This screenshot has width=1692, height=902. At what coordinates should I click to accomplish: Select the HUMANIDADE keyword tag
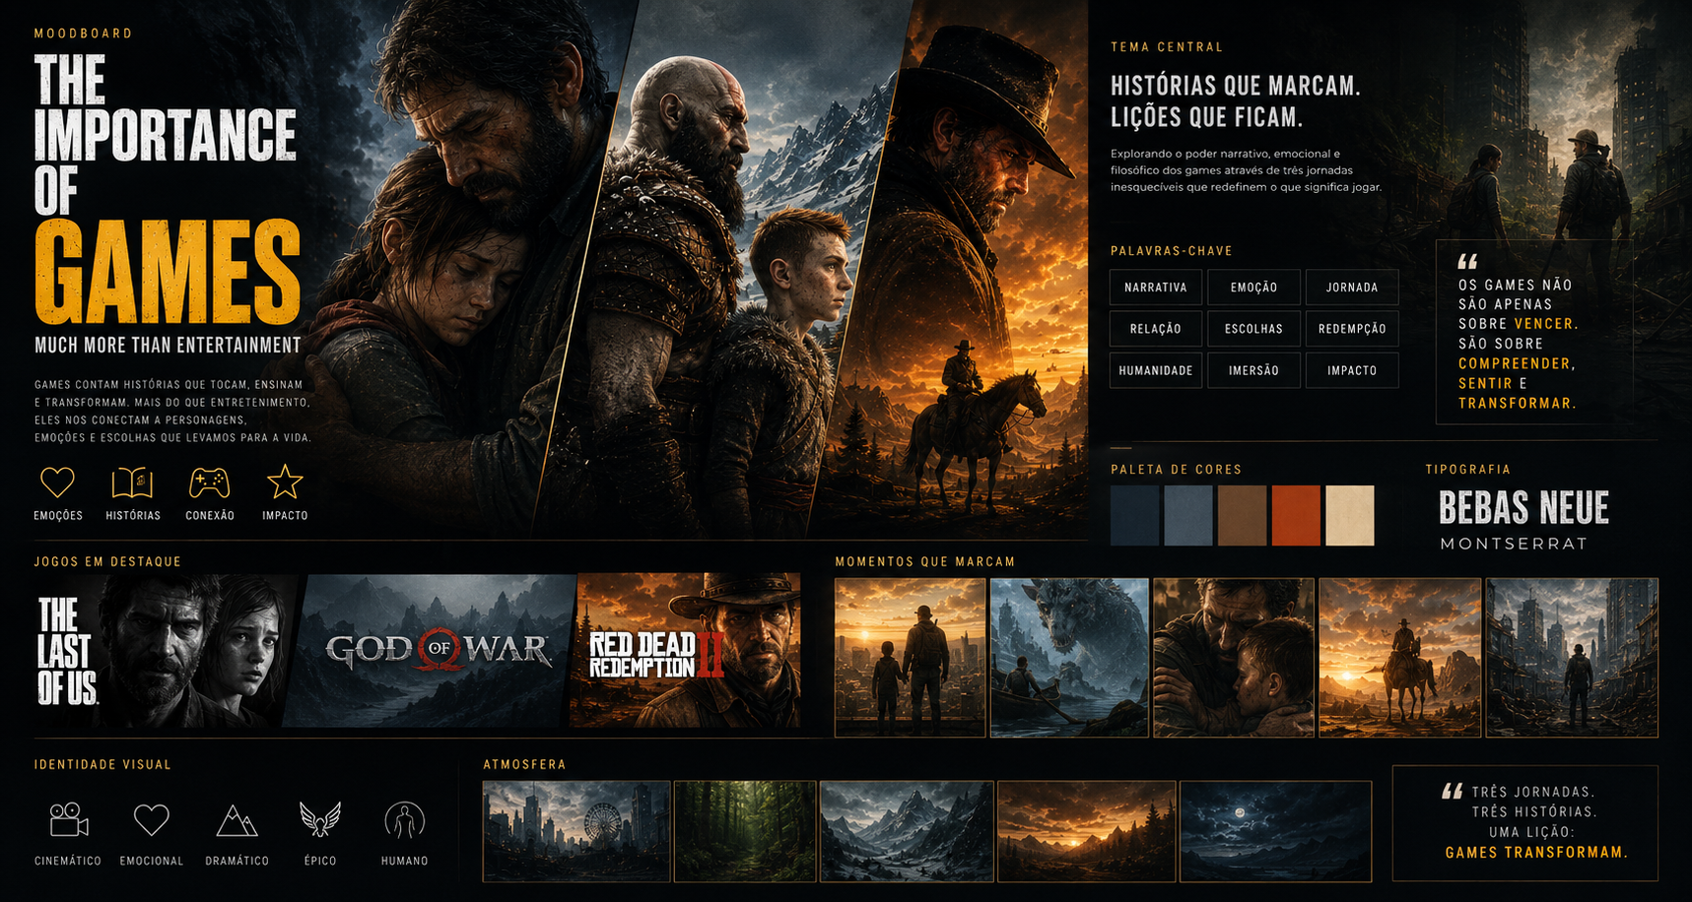1156,370
